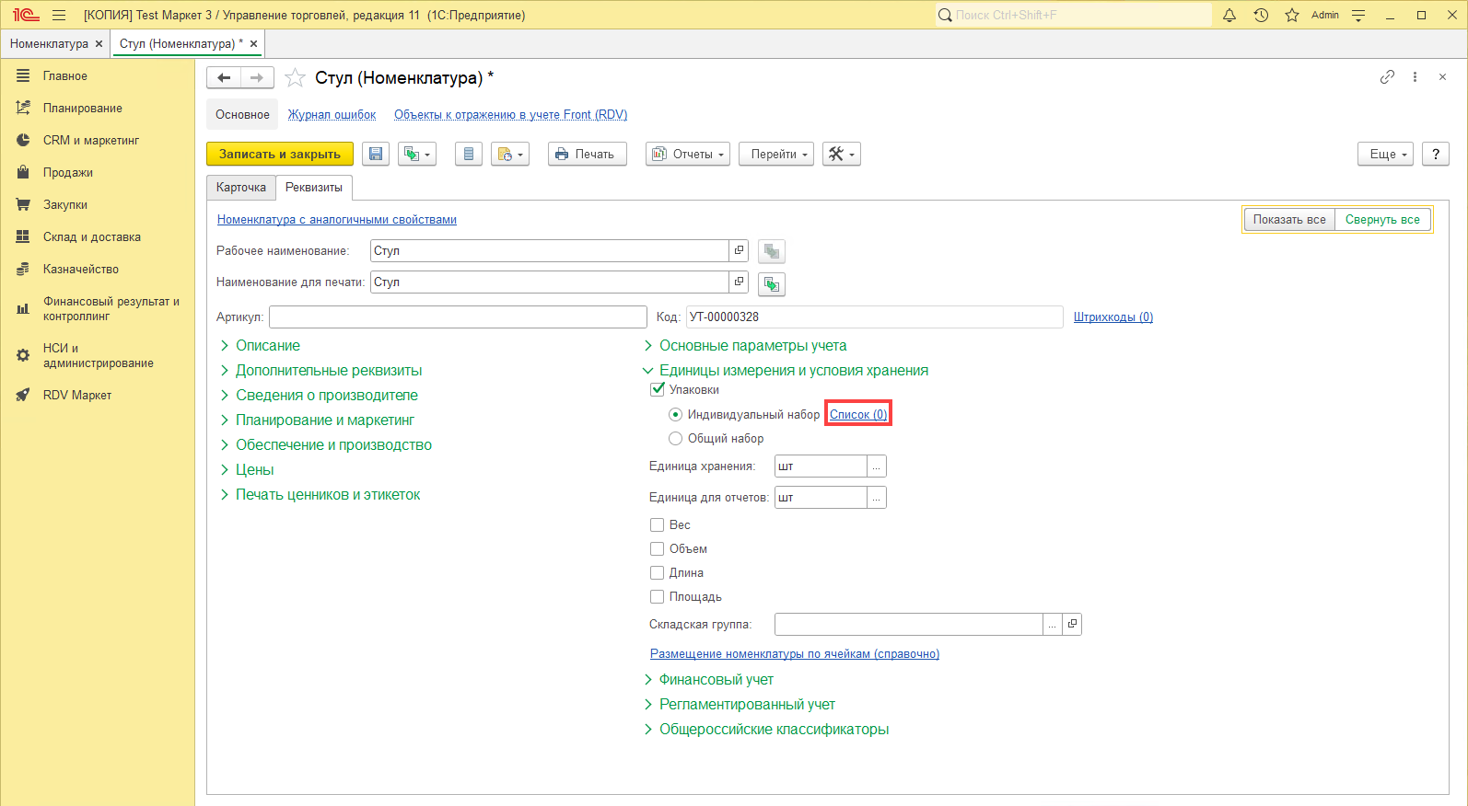Open the Штрихкоды (0) link
Viewport: 1468px width, 806px height.
[x=1113, y=317]
